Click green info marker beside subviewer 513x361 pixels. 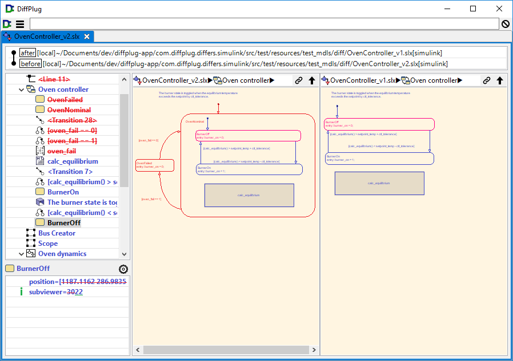[x=21, y=292]
